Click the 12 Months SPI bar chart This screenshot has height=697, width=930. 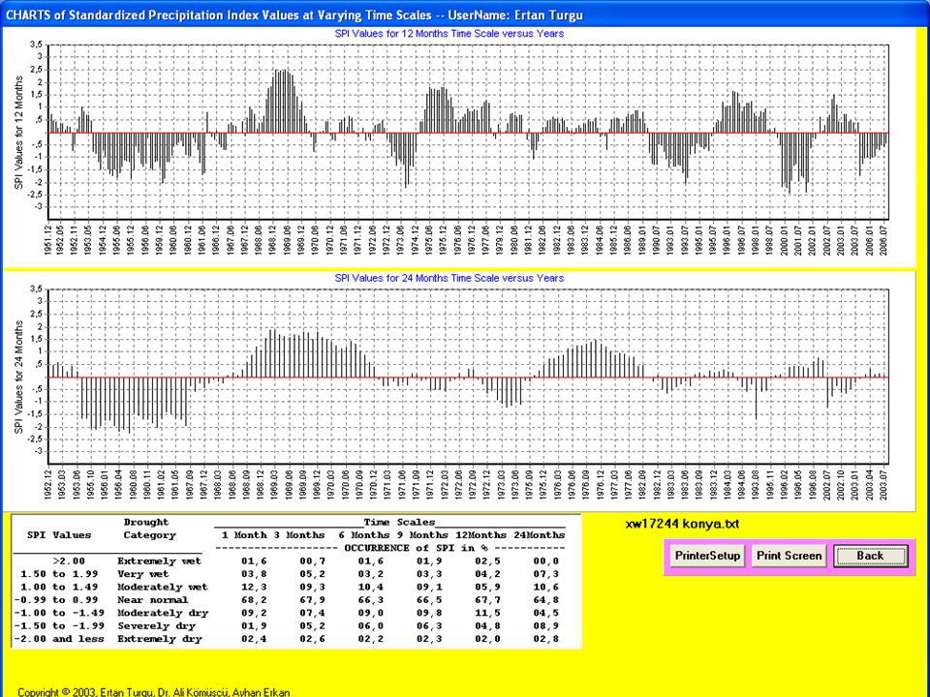point(467,133)
